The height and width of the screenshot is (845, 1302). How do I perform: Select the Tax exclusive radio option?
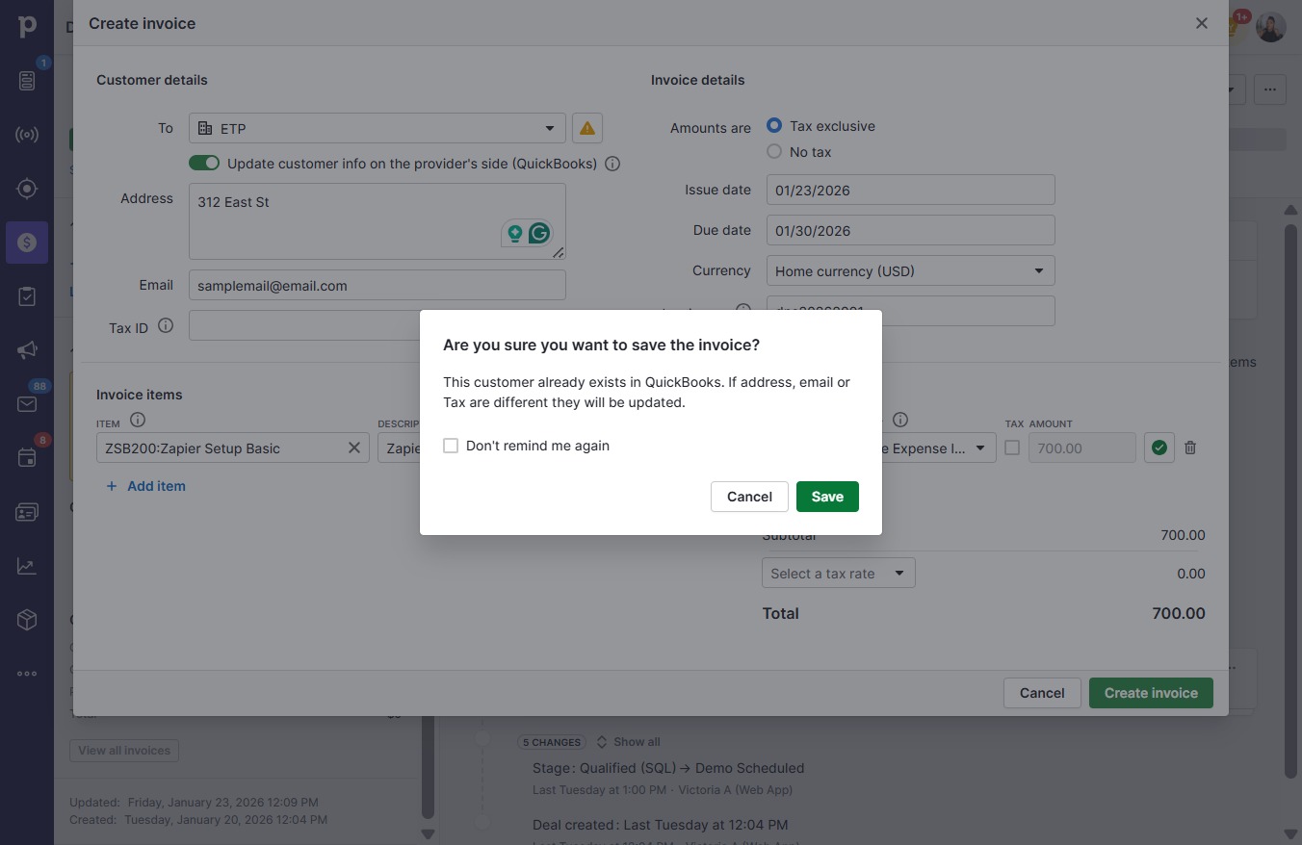(x=774, y=126)
